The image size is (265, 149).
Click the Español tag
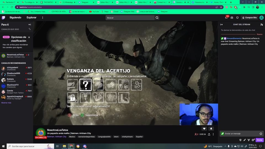[x=139, y=137]
